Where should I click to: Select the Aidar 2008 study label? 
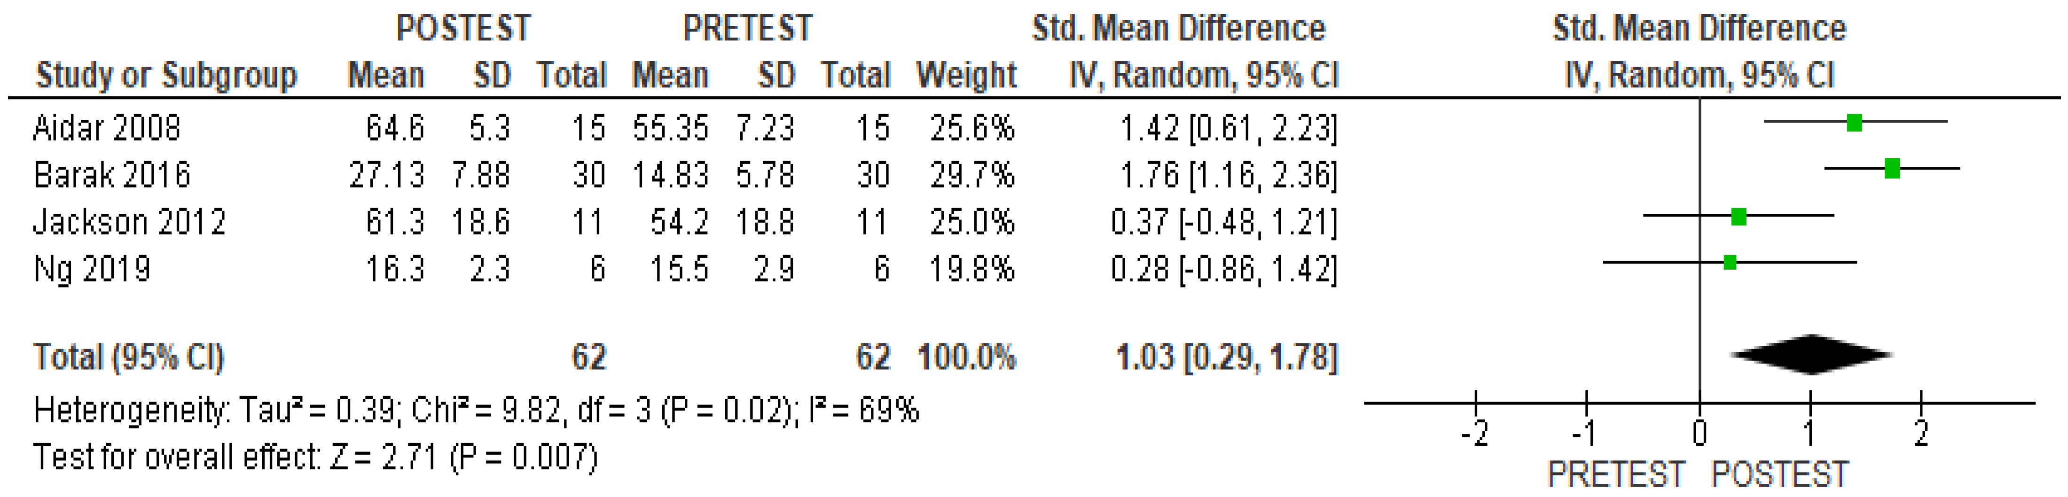pyautogui.click(x=107, y=128)
